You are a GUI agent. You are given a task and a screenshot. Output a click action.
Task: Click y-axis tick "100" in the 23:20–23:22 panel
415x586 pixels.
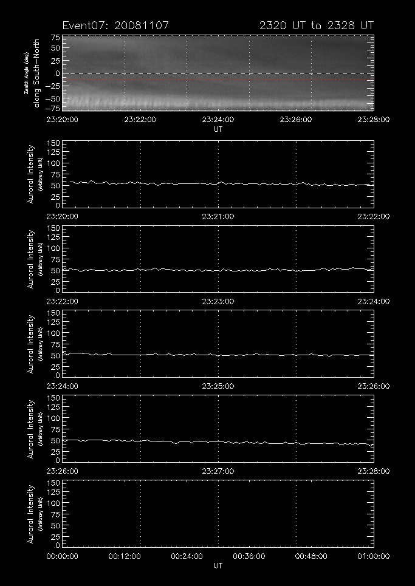[53, 163]
